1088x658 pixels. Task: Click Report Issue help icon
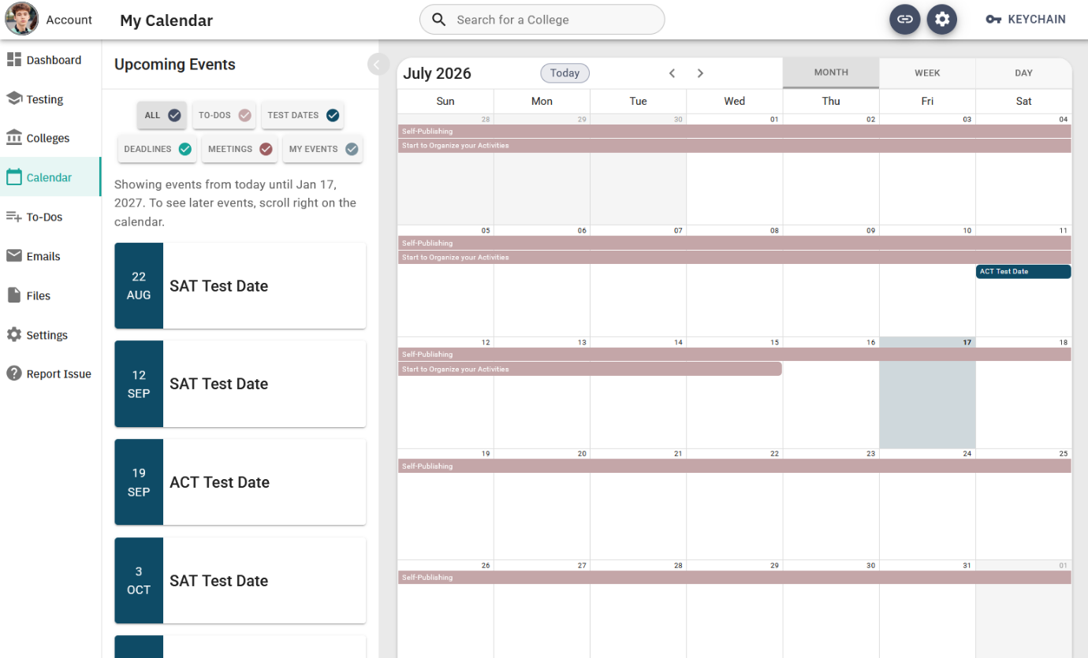14,374
